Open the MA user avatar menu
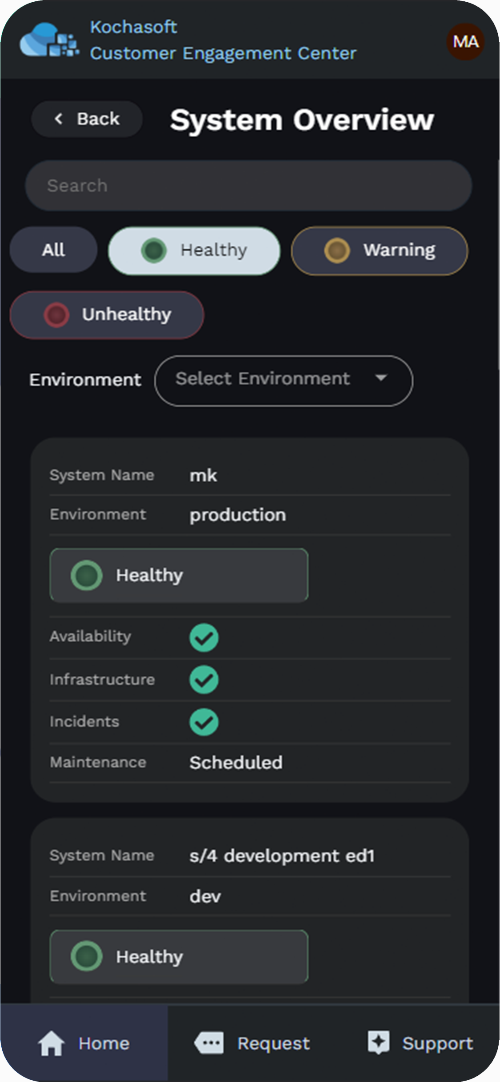Viewport: 500px width, 1082px height. (x=465, y=42)
